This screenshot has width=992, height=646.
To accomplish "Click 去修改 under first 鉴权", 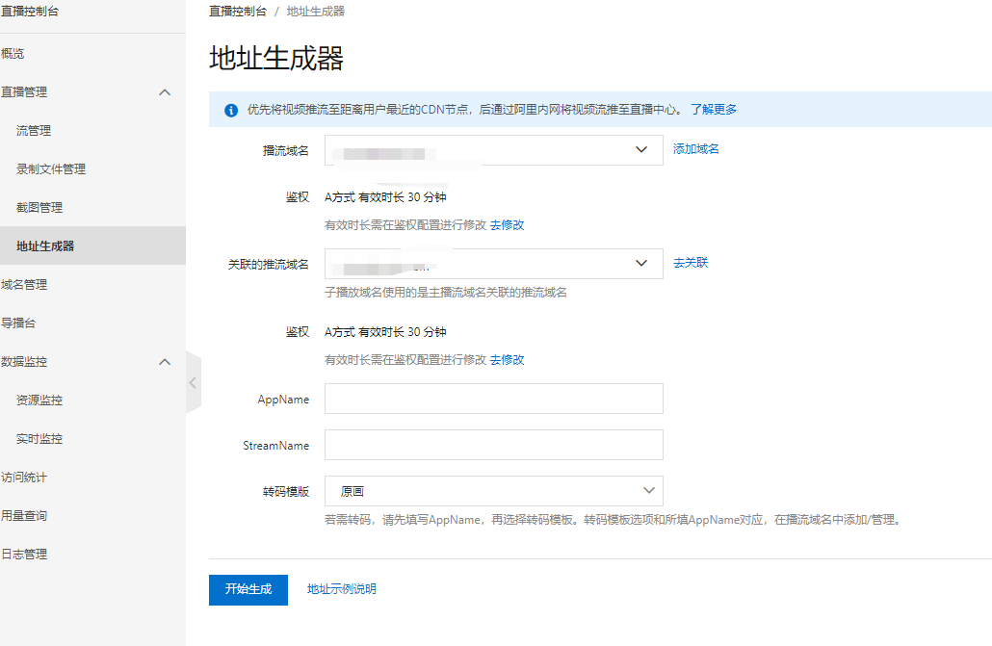I will point(507,225).
